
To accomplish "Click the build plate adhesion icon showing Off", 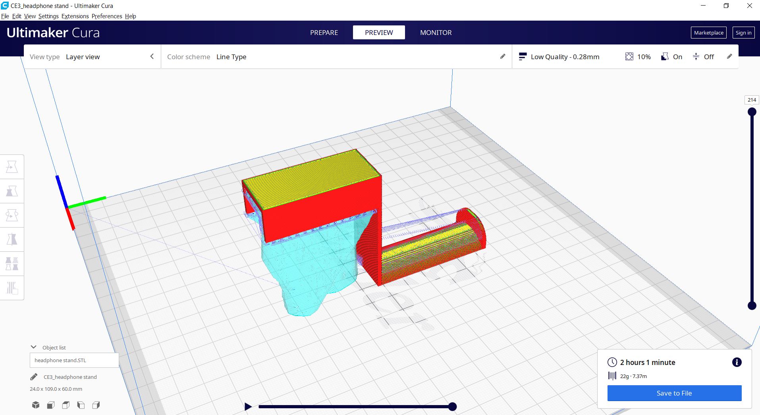I will pyautogui.click(x=696, y=57).
